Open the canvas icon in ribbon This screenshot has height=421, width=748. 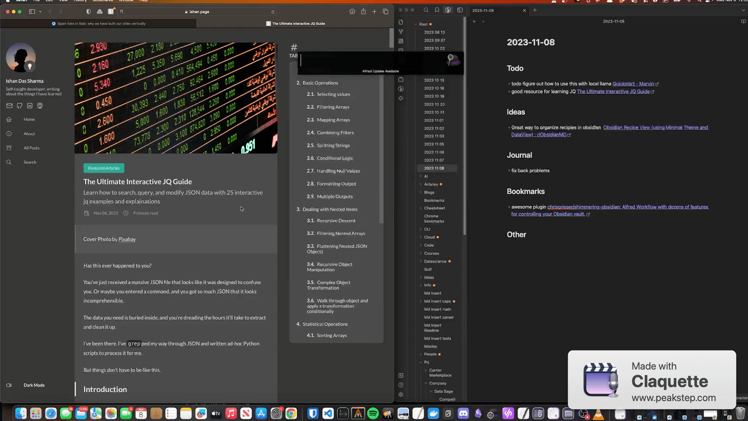point(401,41)
